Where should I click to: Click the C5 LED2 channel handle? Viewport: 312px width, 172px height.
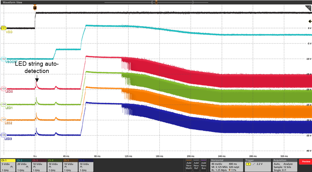[4, 120]
